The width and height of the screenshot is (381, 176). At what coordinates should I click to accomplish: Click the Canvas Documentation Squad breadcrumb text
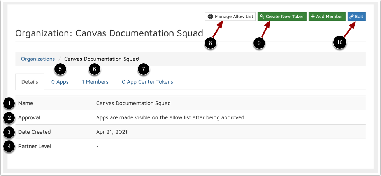(101, 59)
